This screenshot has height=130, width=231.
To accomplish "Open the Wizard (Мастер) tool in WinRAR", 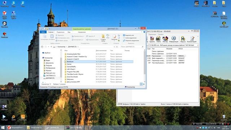I will pos(165,39).
